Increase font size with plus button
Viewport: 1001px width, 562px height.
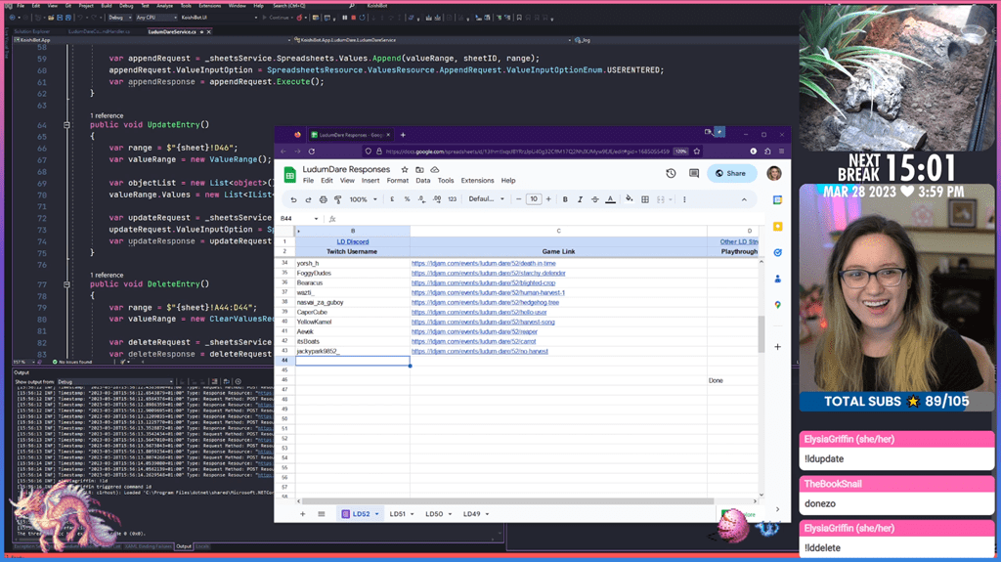click(548, 199)
